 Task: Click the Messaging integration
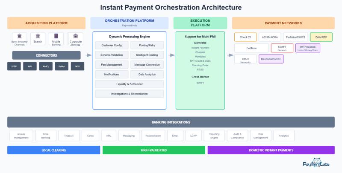129,136
